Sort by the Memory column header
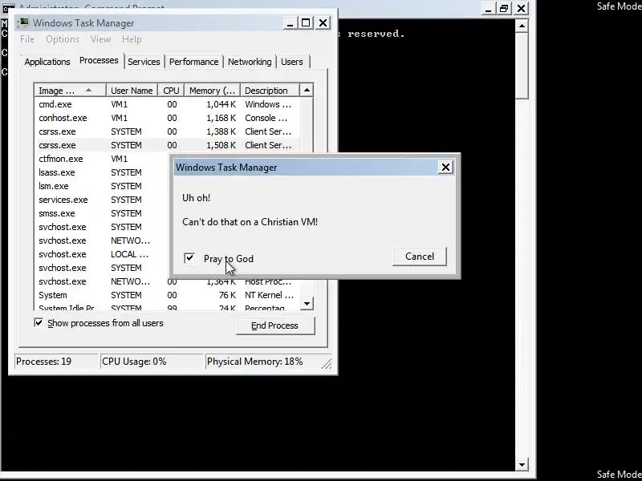Screen dimensions: 642x481 pos(212,91)
